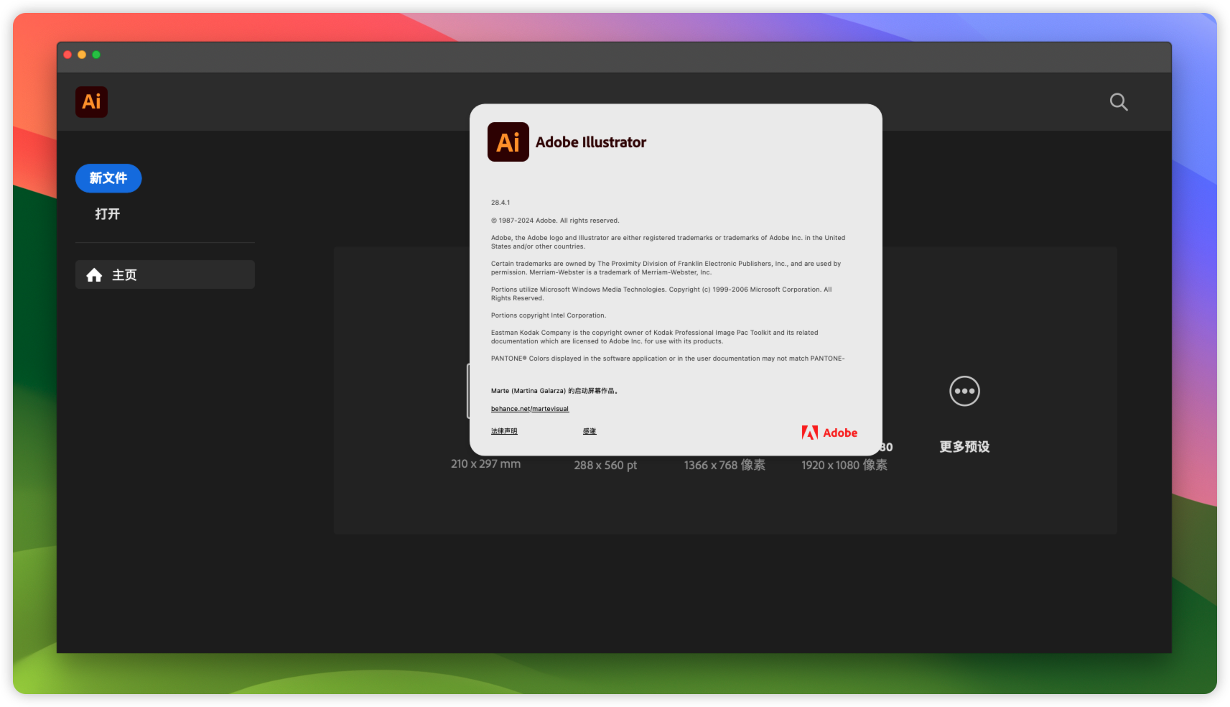Select the 1366 x 768 像素 preset label
The height and width of the screenshot is (707, 1230).
coord(725,465)
